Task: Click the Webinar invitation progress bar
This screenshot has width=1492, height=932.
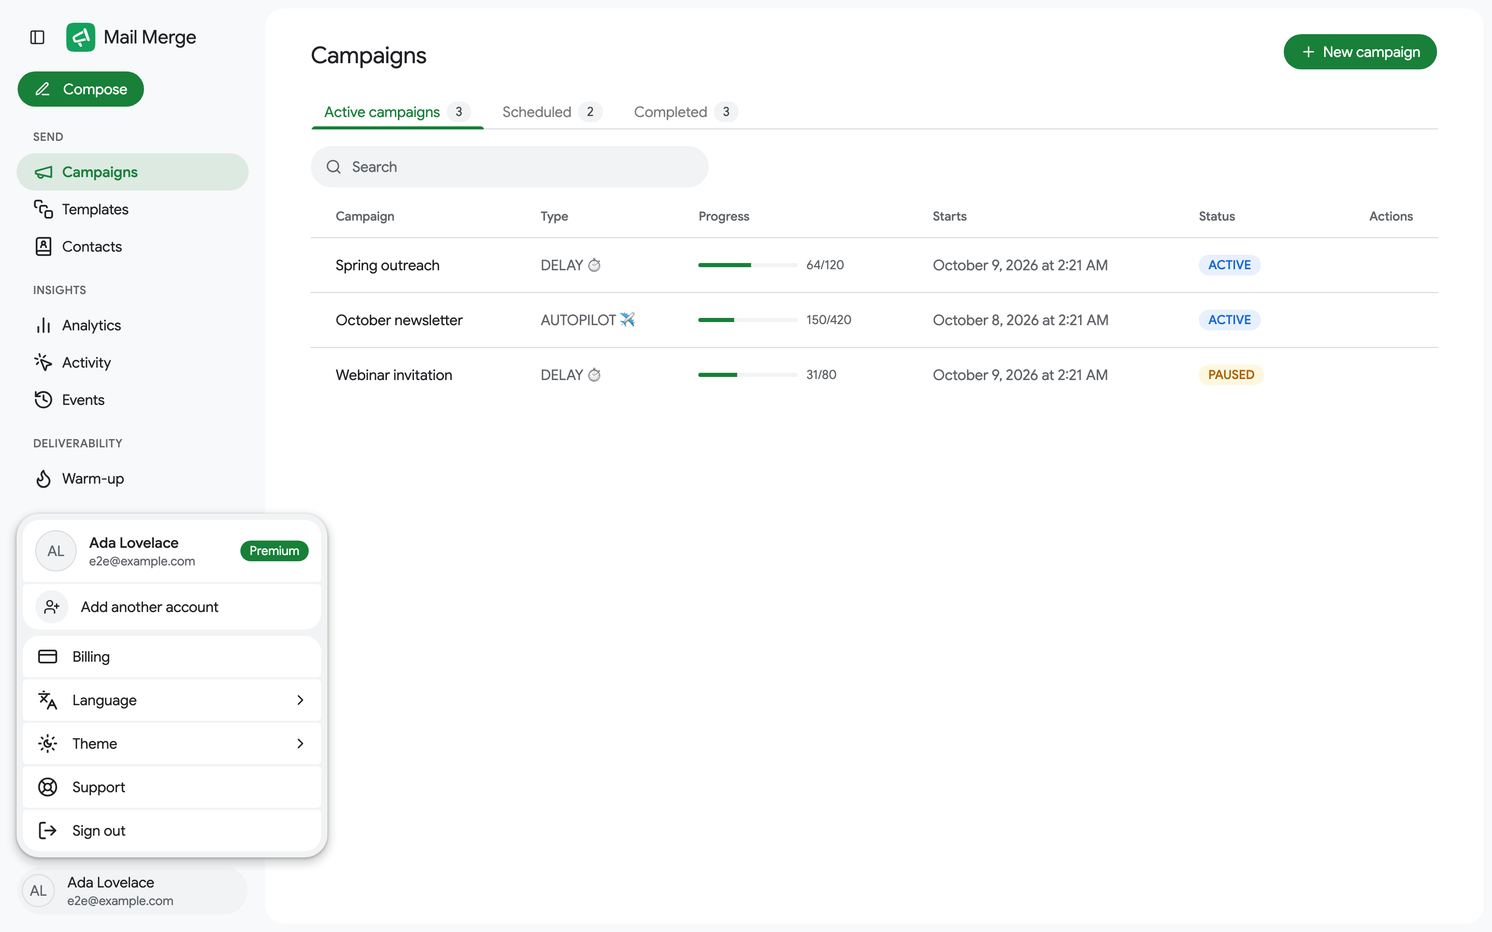Action: (747, 375)
